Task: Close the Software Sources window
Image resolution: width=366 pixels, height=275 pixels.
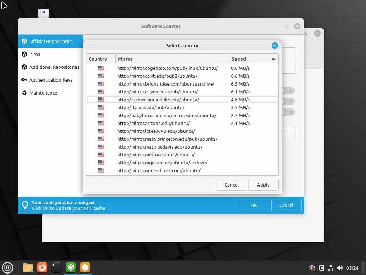Action: (297, 26)
